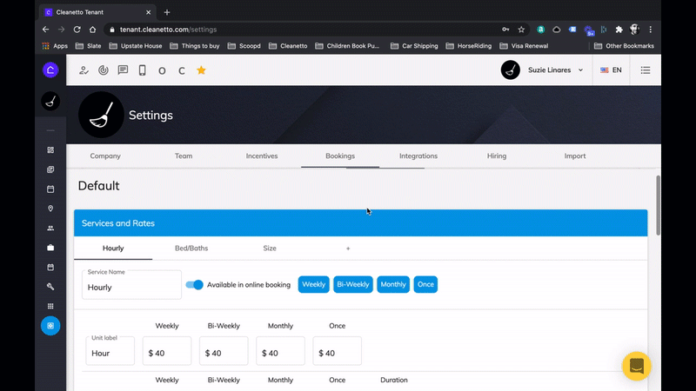
Task: Toggle the Monthly frequency button
Action: (393, 284)
